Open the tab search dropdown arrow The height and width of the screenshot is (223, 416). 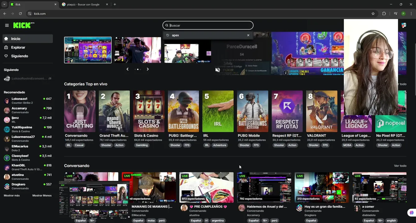[4, 4]
